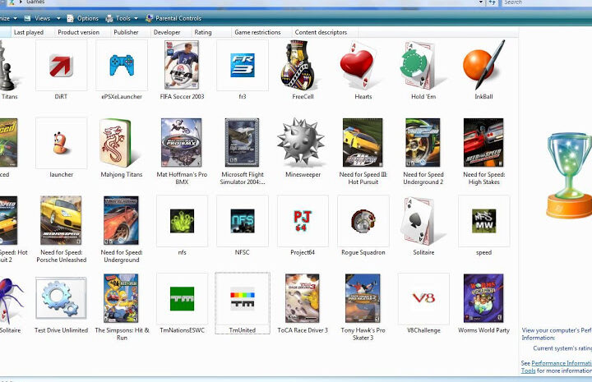592x382 pixels.
Task: Click the "FreeCell" label text
Action: [x=303, y=97]
